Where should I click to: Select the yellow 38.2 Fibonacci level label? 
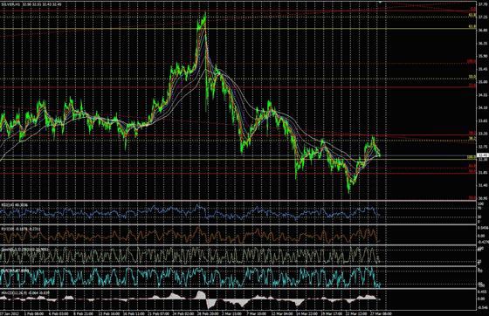pyautogui.click(x=472, y=138)
